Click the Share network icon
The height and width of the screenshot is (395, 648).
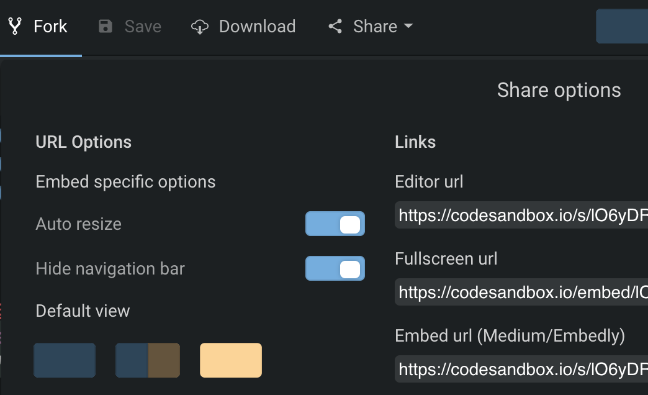tap(335, 27)
